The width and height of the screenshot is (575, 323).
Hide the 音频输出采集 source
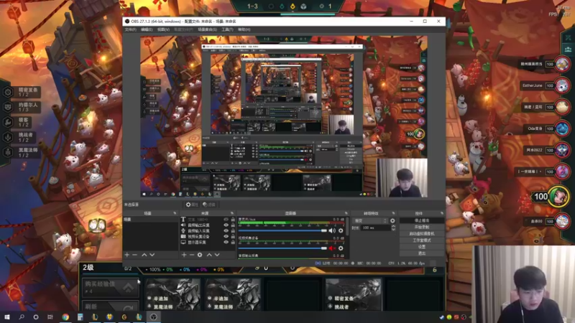pyautogui.click(x=226, y=225)
